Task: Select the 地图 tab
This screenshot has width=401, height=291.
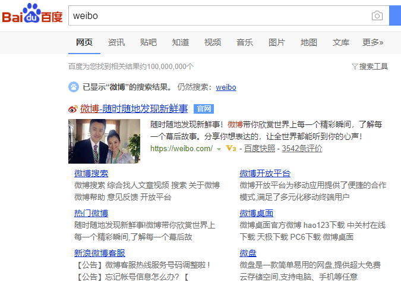Action: click(309, 42)
